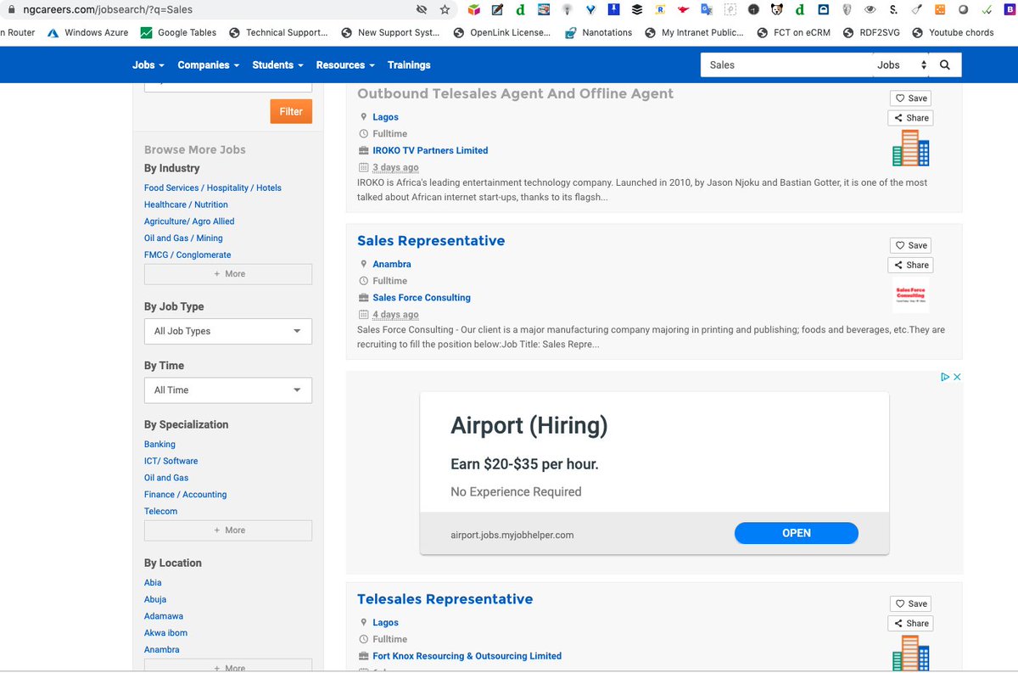This screenshot has width=1018, height=673.
Task: Open the grey eye extension icon
Action: pyautogui.click(x=870, y=9)
